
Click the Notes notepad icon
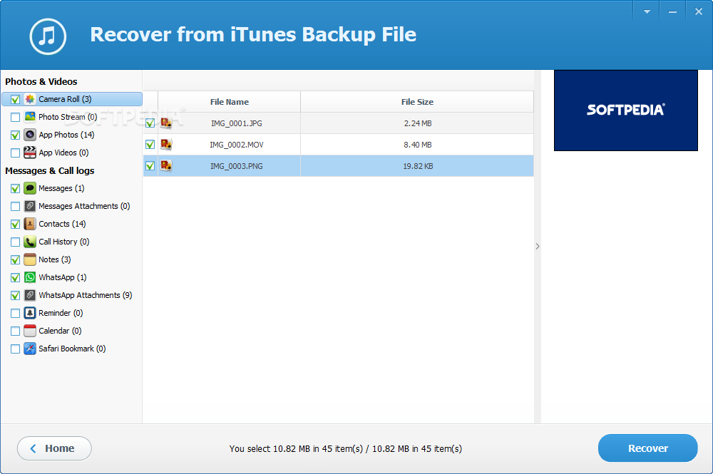30,259
